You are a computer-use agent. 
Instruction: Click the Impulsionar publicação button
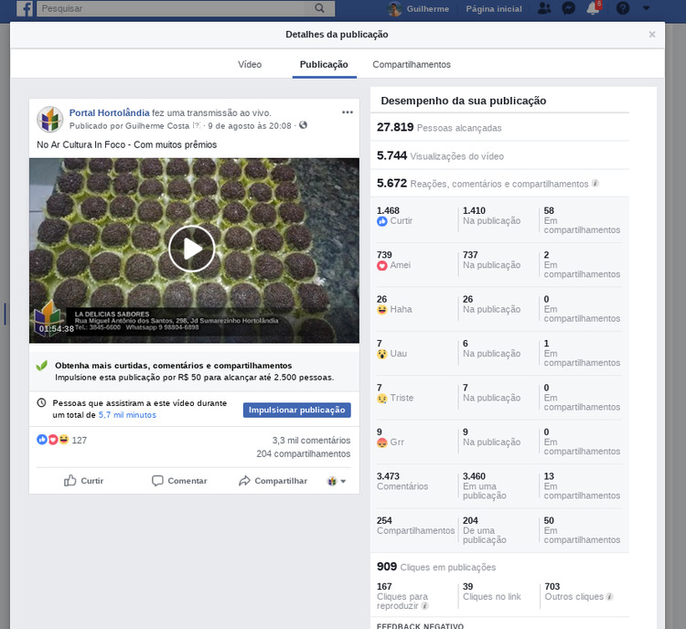click(x=297, y=410)
